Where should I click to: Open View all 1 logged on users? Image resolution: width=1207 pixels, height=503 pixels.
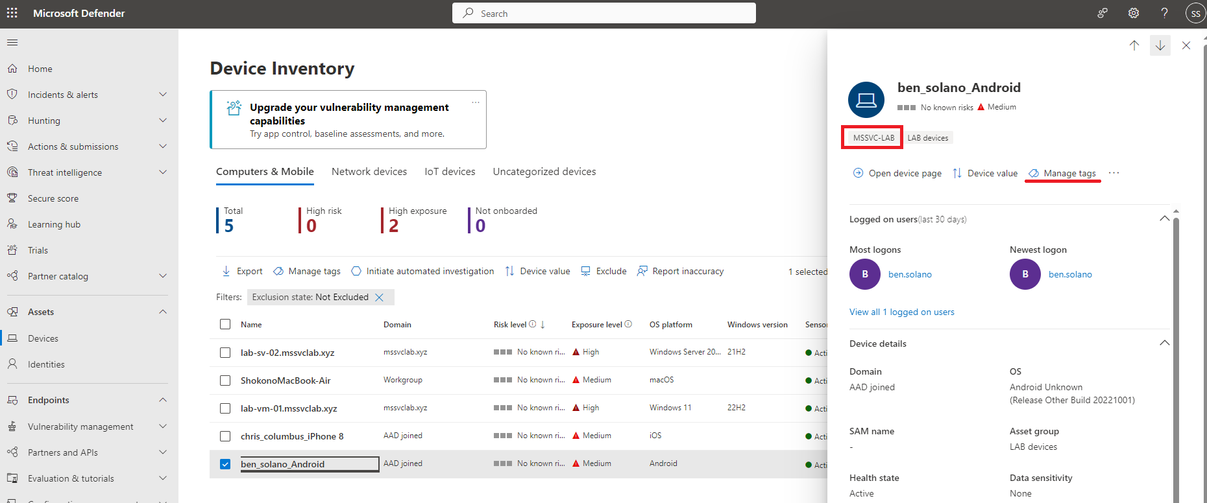point(902,312)
